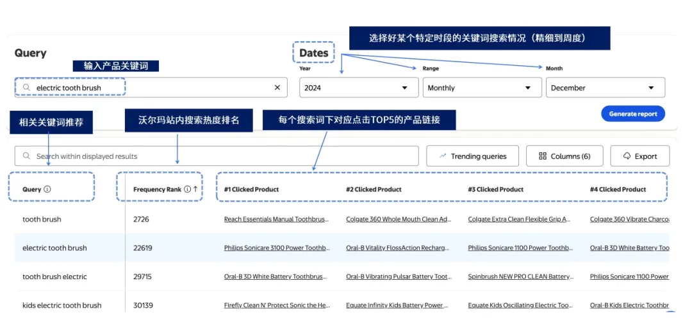Screen dimensions: 692x324
Task: Open the Columns (6) selector
Action: pyautogui.click(x=564, y=156)
